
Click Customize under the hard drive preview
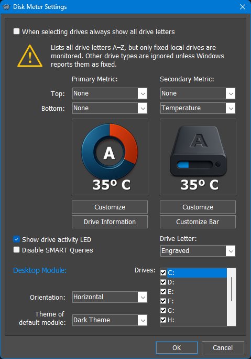pos(198,207)
